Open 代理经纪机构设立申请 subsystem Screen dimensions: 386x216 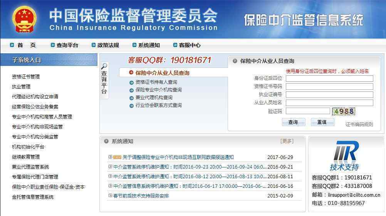pos(35,97)
